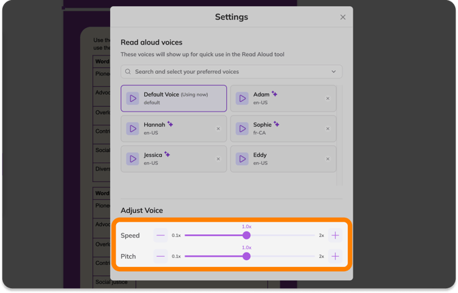This screenshot has height=293, width=458.
Task: Click the 0.1x minimum label on Pitch
Action: pyautogui.click(x=176, y=257)
